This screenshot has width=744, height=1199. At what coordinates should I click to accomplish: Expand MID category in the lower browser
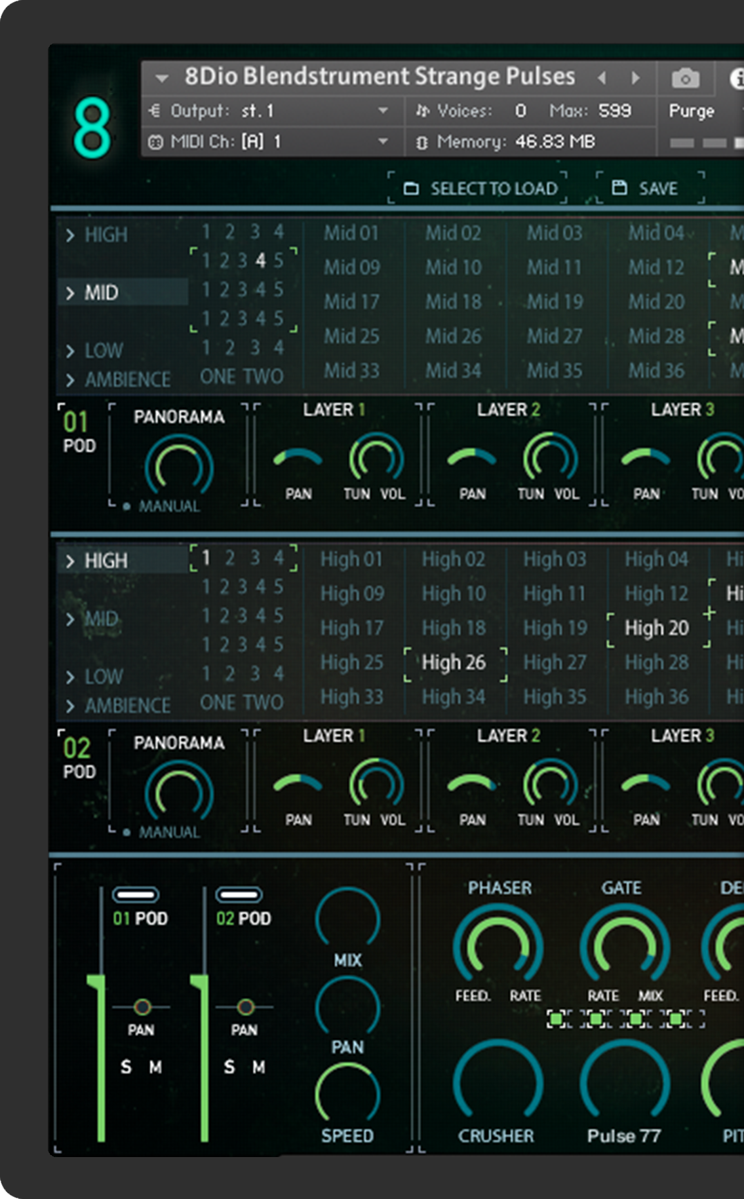92,619
